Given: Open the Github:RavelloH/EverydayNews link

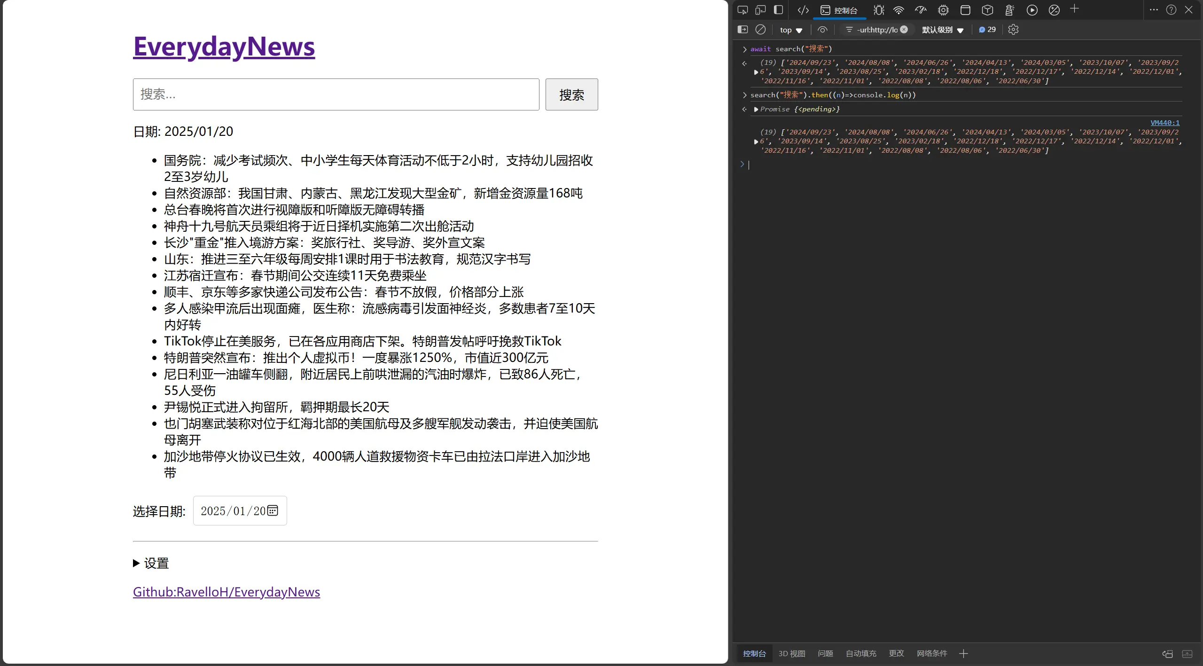Looking at the screenshot, I should pyautogui.click(x=226, y=592).
